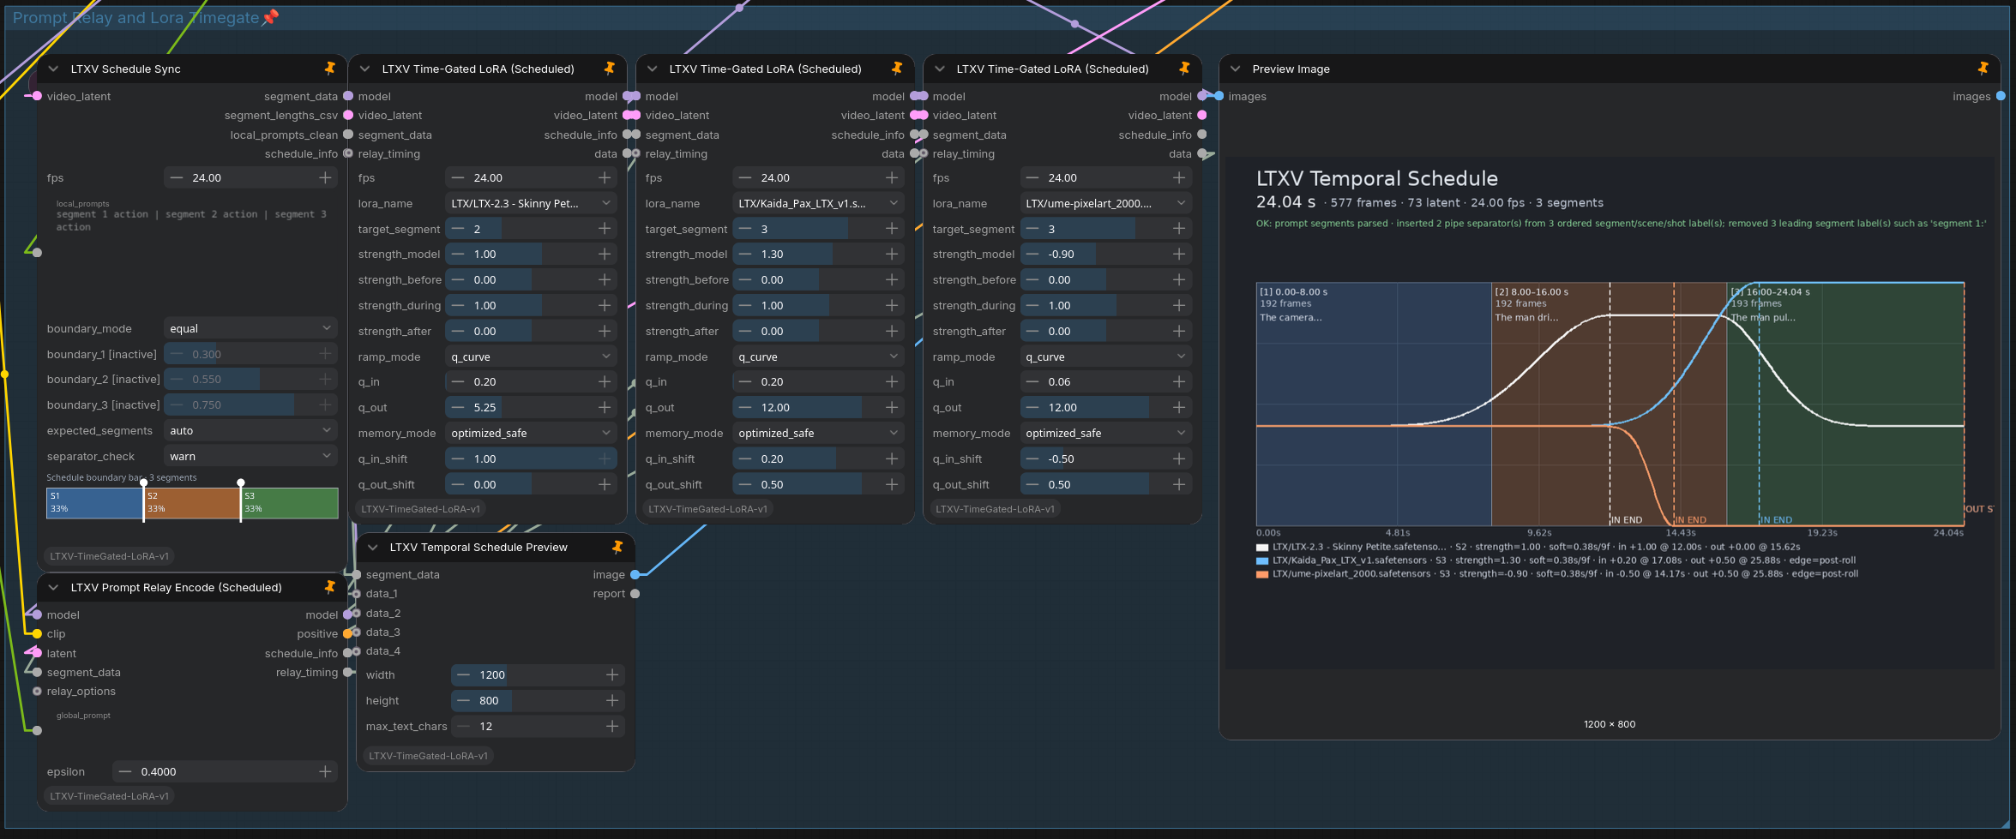Click the image output socket of Temporal Schedule Preview
The height and width of the screenshot is (839, 2016).
[x=635, y=575]
